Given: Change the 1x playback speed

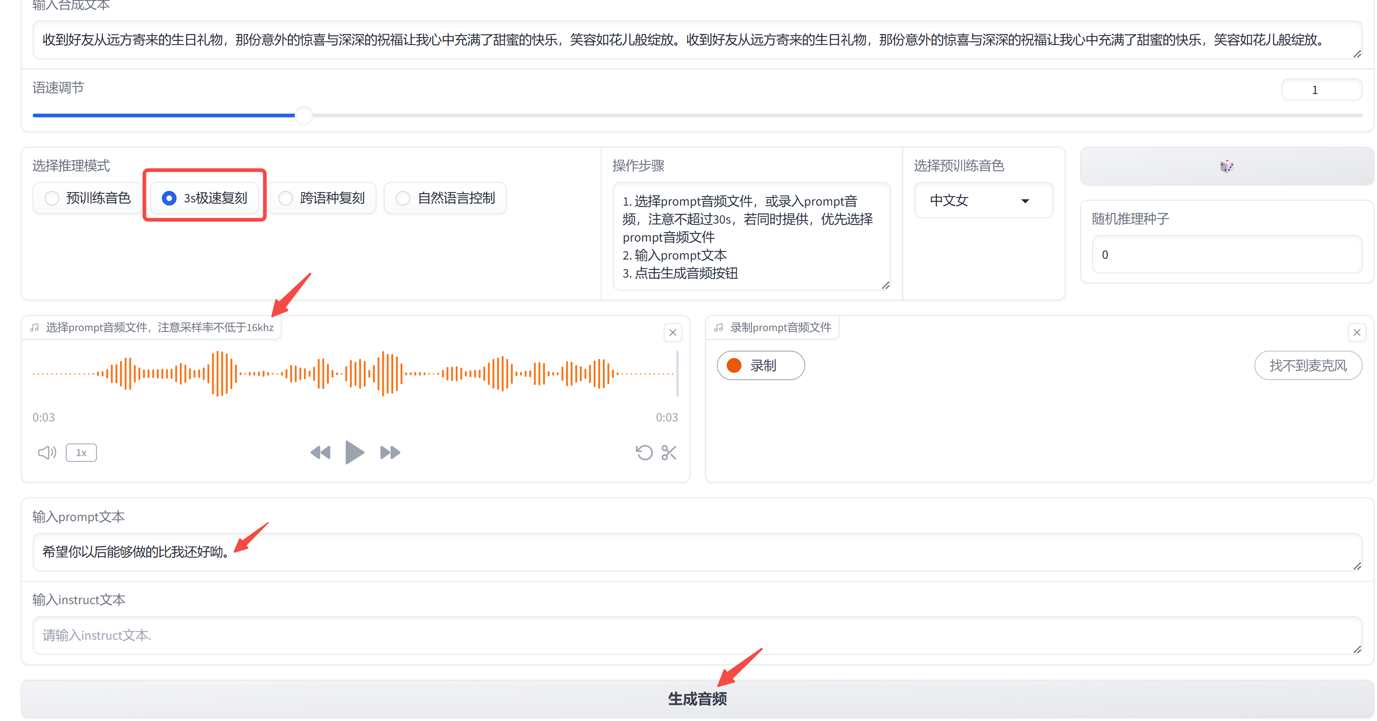Looking at the screenshot, I should coord(81,453).
